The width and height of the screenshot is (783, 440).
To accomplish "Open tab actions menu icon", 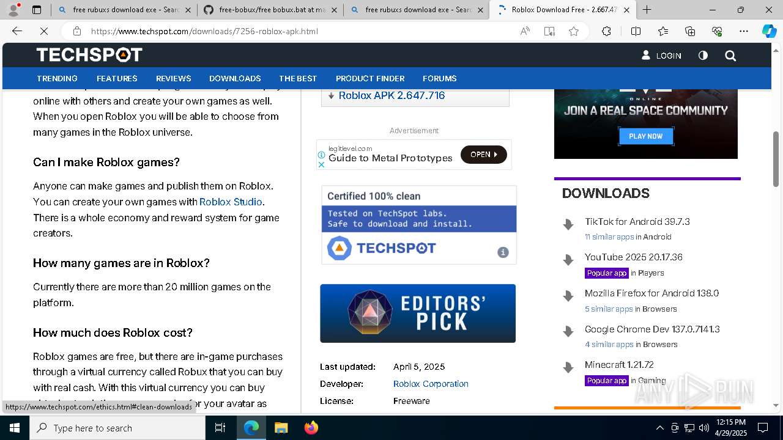I will tap(37, 10).
